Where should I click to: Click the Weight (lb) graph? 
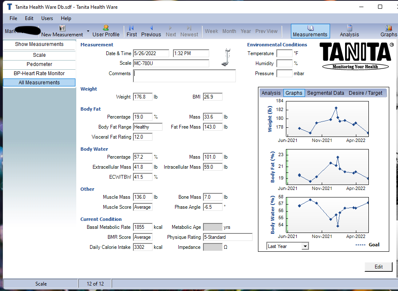pos(327,119)
